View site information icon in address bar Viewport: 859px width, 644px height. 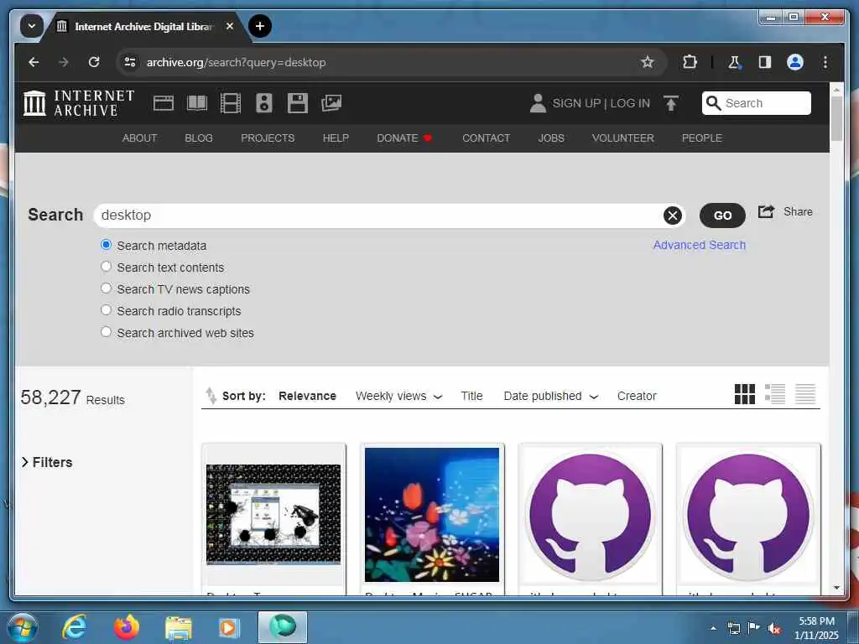click(x=130, y=62)
